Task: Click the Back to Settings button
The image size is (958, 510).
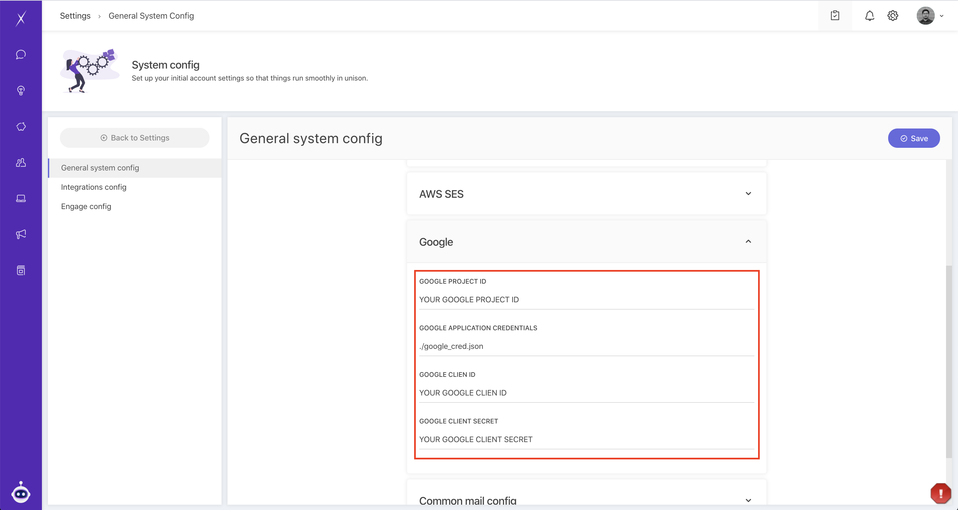Action: 135,138
